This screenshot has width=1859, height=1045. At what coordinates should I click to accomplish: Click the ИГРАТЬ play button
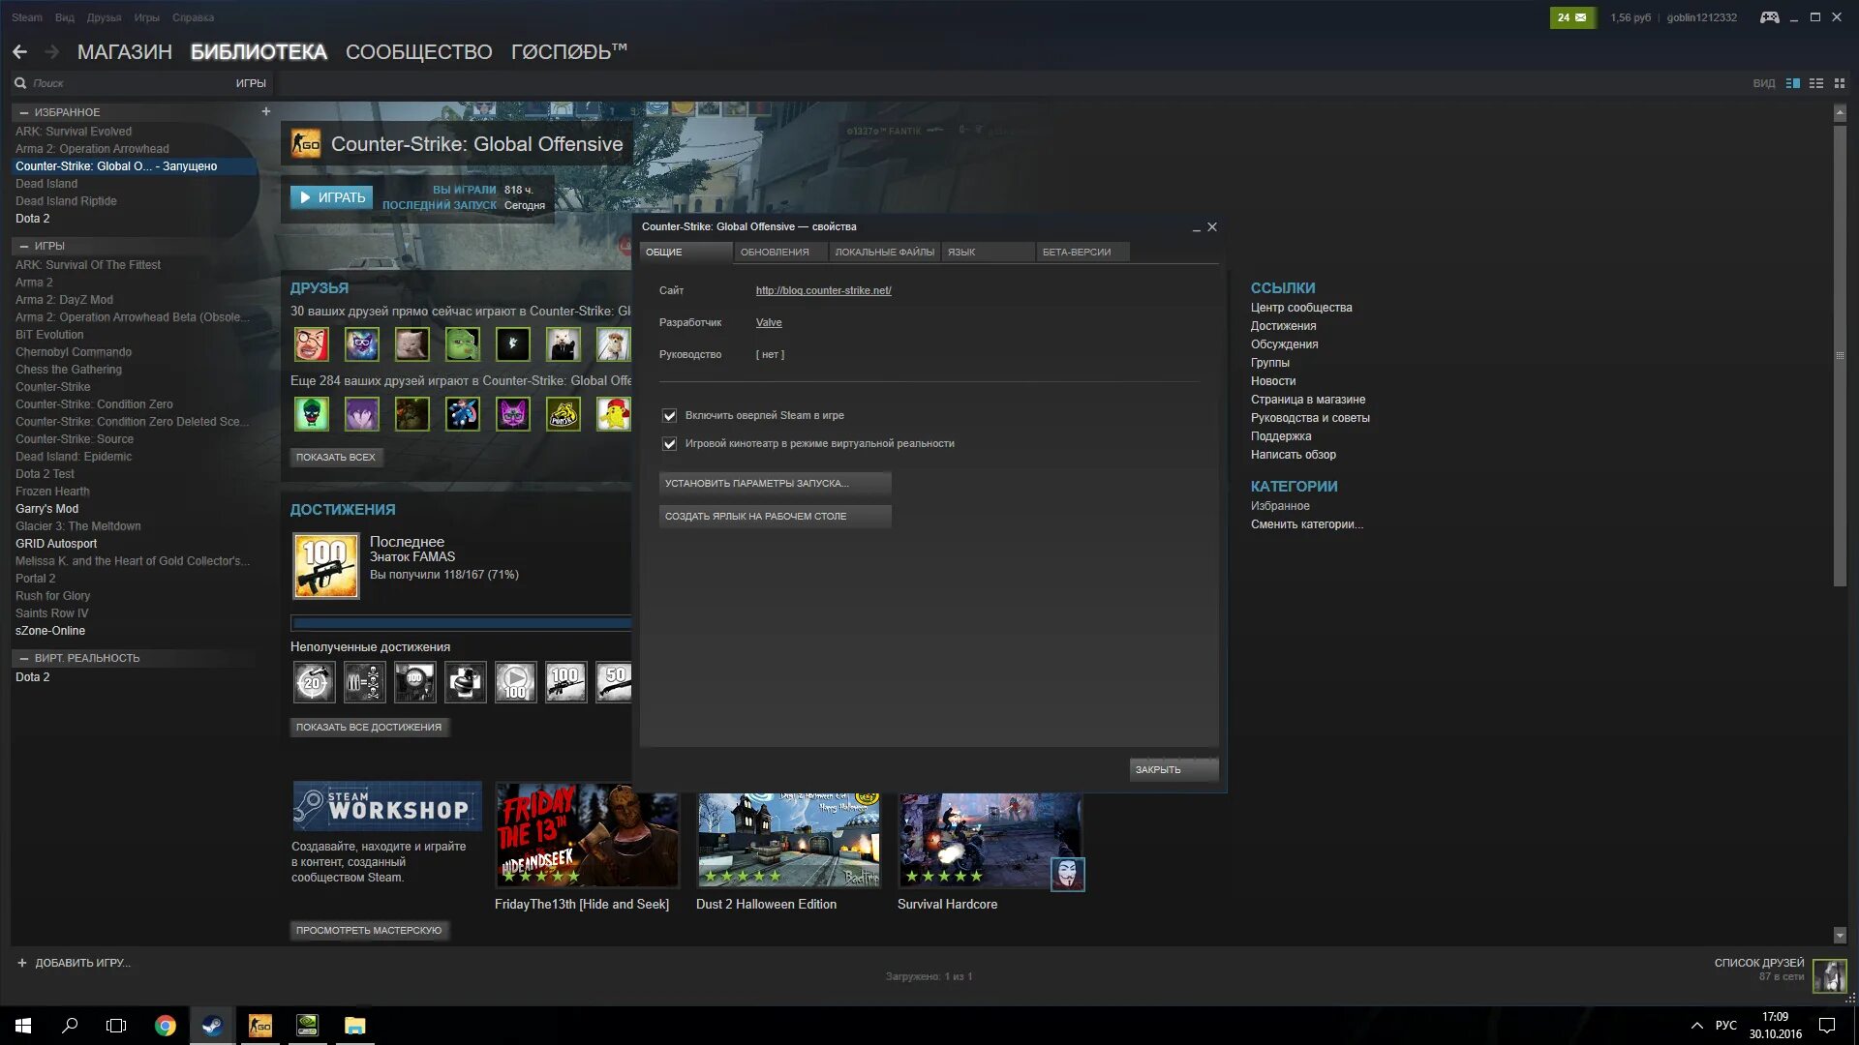coord(331,197)
